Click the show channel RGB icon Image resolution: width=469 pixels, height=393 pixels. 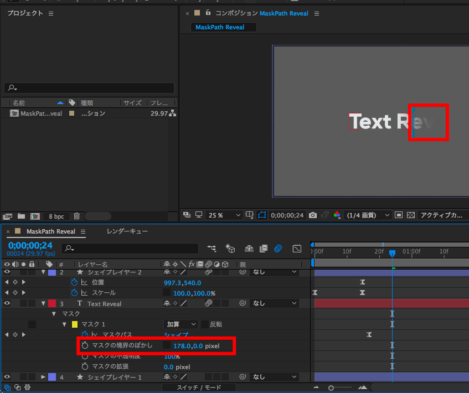pos(337,215)
